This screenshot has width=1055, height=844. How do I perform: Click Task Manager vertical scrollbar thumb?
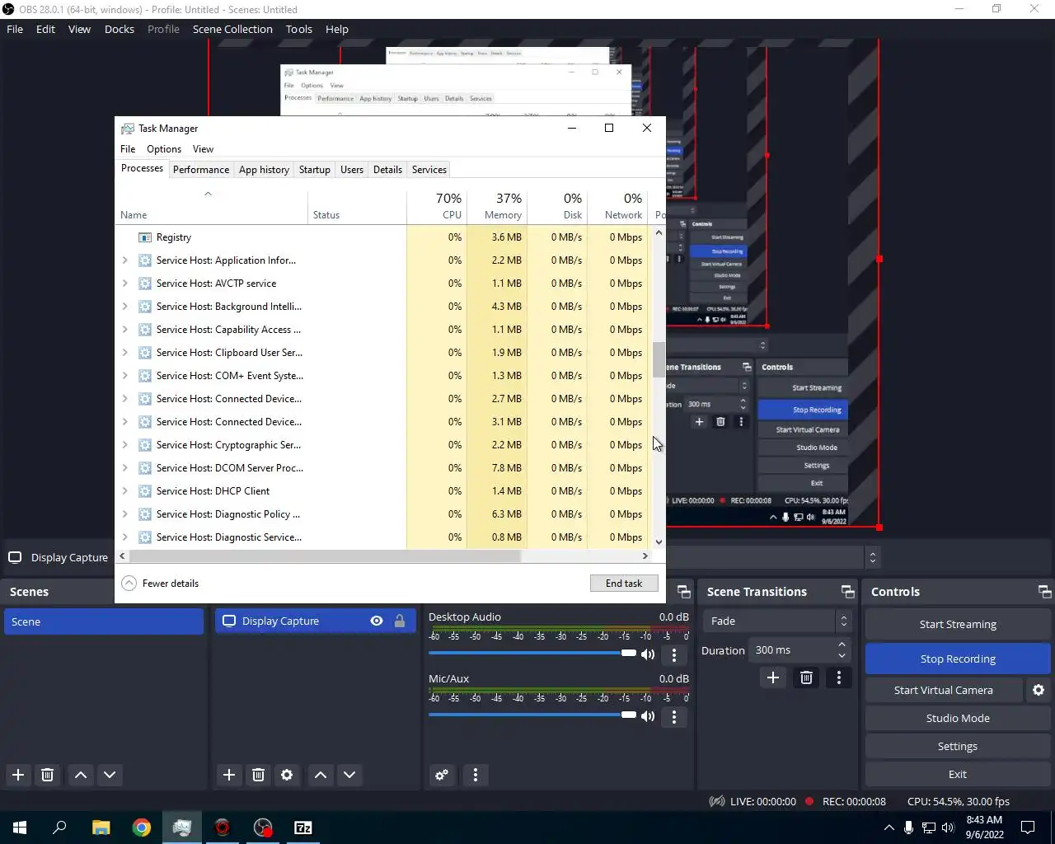(x=659, y=359)
